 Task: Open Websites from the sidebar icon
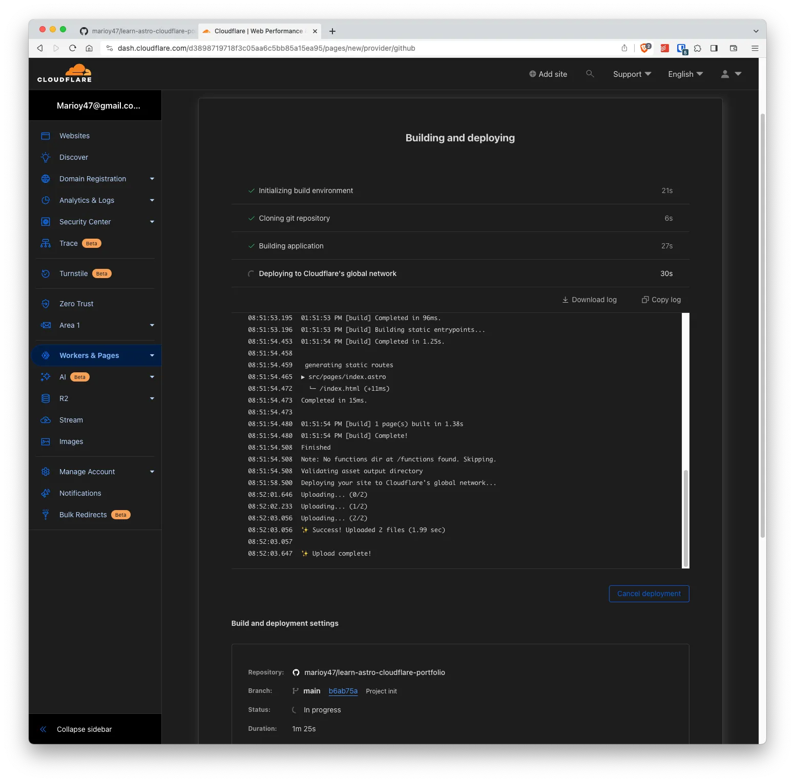point(46,136)
